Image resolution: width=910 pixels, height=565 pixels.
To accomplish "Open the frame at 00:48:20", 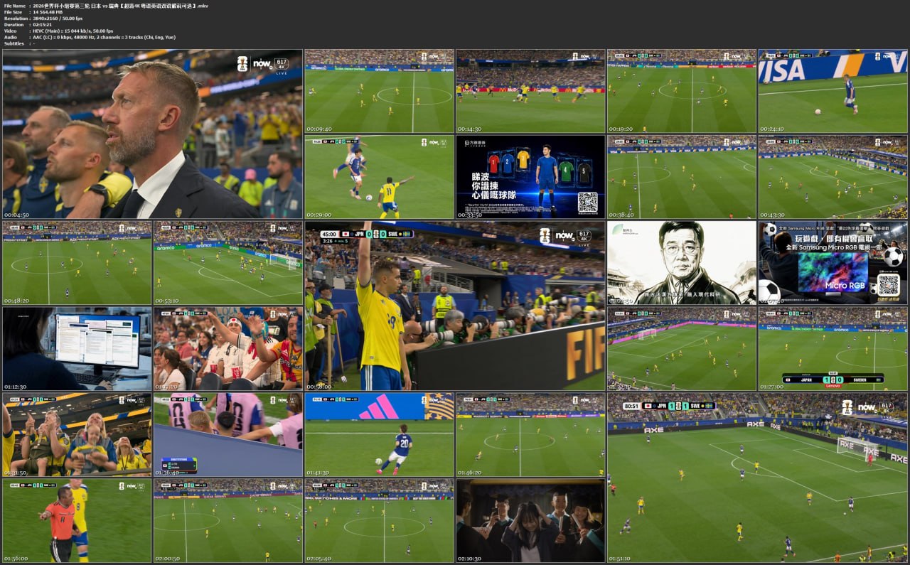I will point(77,263).
